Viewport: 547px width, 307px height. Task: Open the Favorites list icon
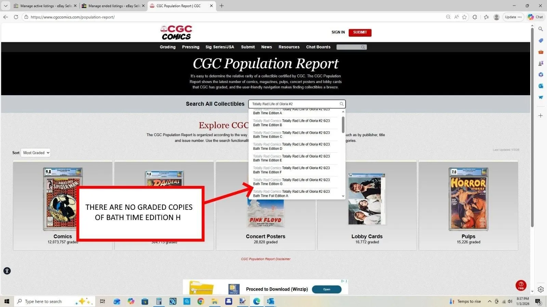(486, 17)
